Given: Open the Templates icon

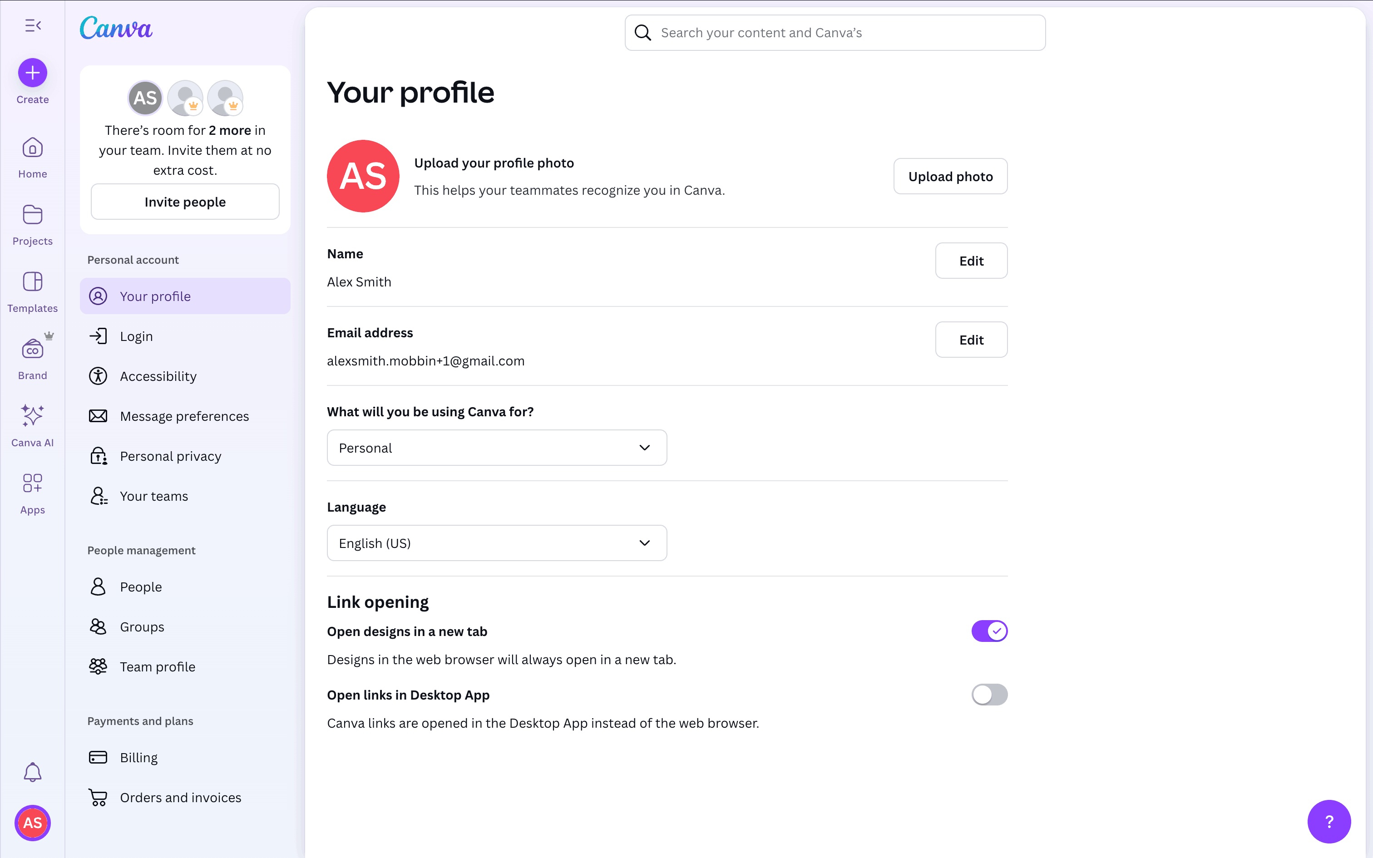Looking at the screenshot, I should pos(32,282).
